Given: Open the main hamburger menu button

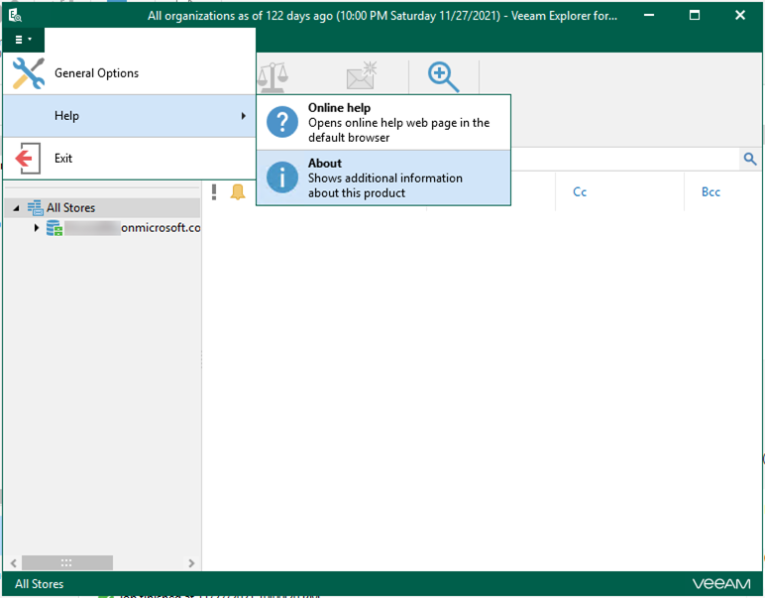Looking at the screenshot, I should [x=23, y=40].
